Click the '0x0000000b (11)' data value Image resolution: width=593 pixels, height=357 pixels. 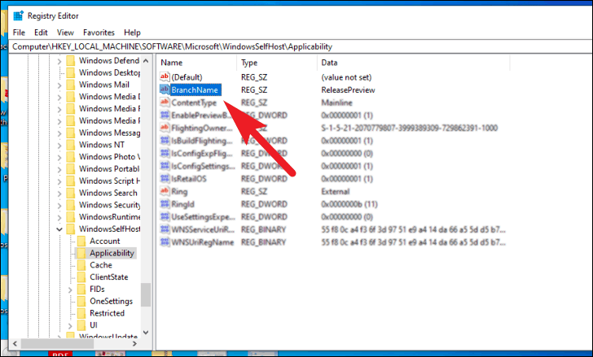tap(349, 204)
